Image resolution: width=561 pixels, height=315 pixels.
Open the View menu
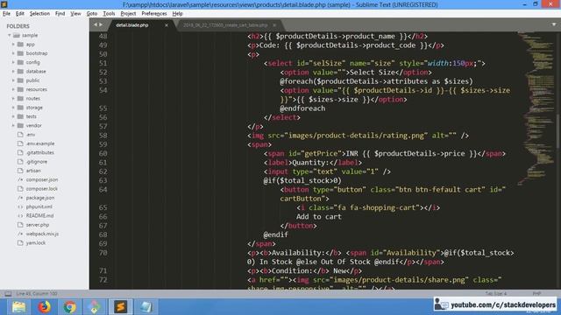click(75, 14)
